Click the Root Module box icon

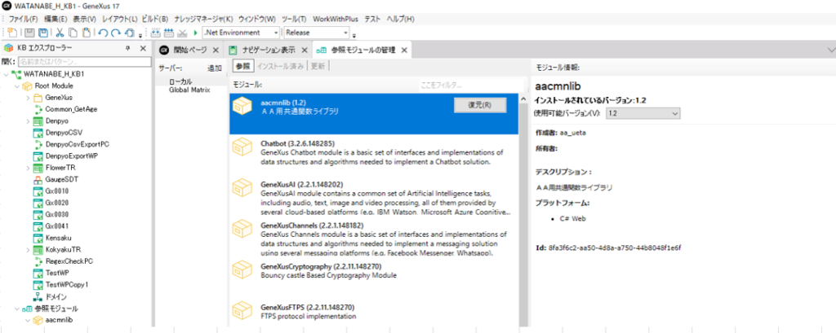click(27, 85)
